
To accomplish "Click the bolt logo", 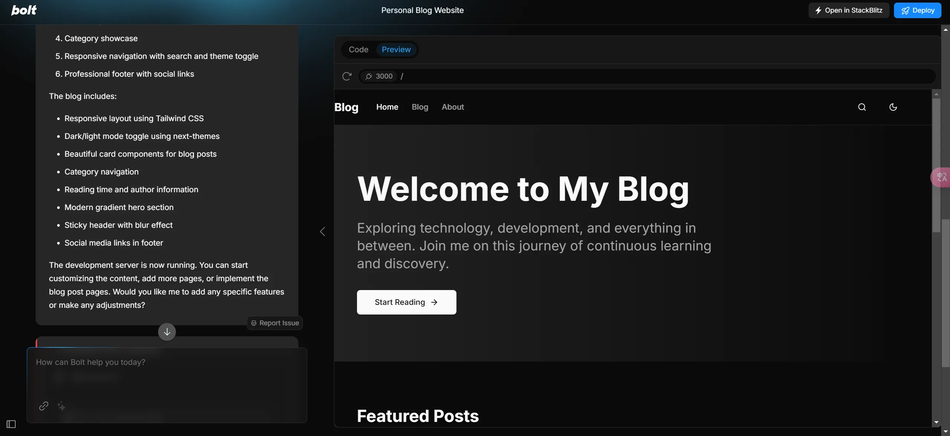I will (24, 10).
